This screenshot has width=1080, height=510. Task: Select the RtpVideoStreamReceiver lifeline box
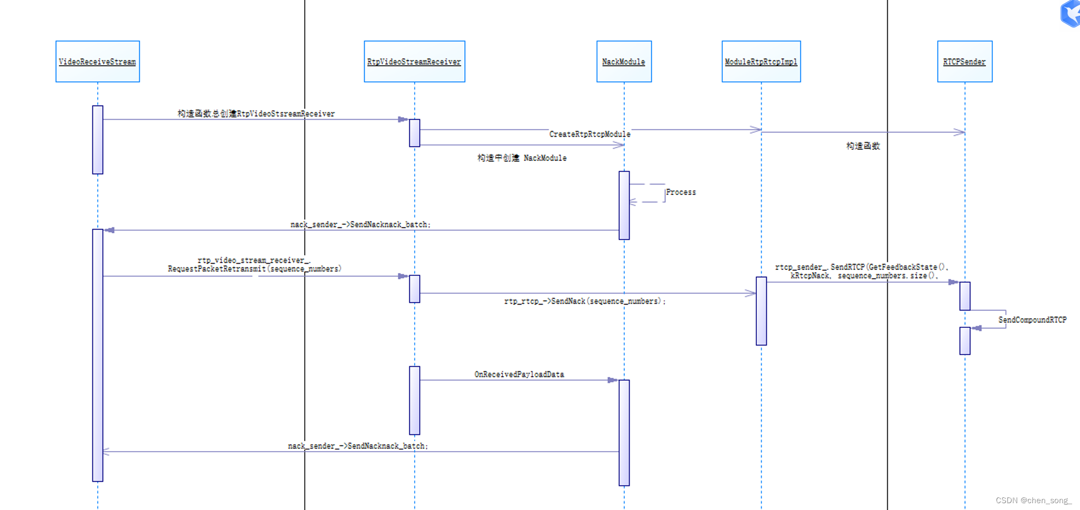415,61
